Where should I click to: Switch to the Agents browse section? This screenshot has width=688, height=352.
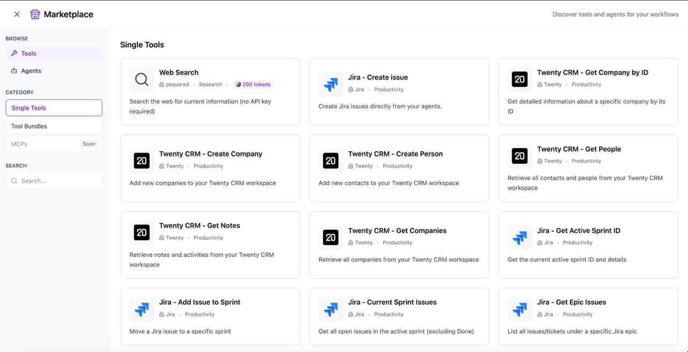[x=31, y=70]
